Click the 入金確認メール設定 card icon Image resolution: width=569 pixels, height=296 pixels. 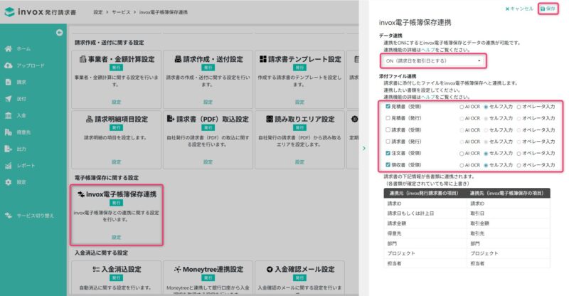click(270, 269)
